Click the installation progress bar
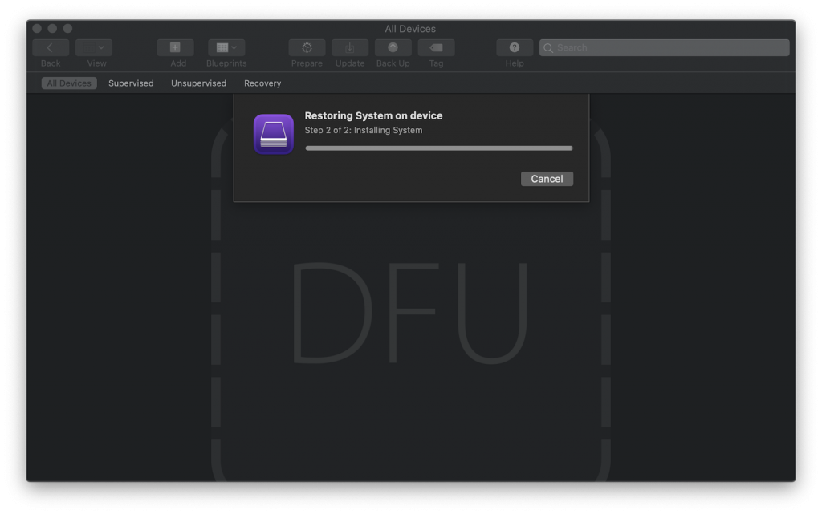822x514 pixels. (x=438, y=148)
